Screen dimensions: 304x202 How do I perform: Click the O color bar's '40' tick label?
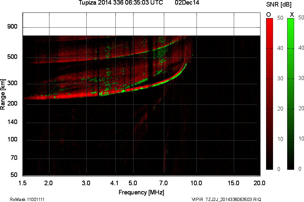point(280,48)
